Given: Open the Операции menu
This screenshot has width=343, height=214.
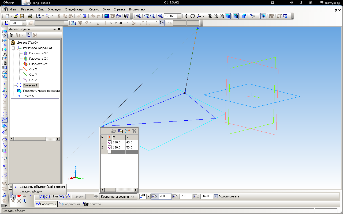Looking at the screenshot, I should tap(54, 9).
